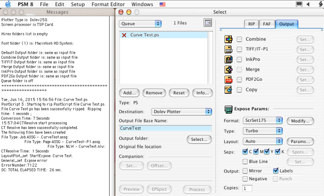
Task: Click the Reset button
Action: pyautogui.click(x=179, y=93)
